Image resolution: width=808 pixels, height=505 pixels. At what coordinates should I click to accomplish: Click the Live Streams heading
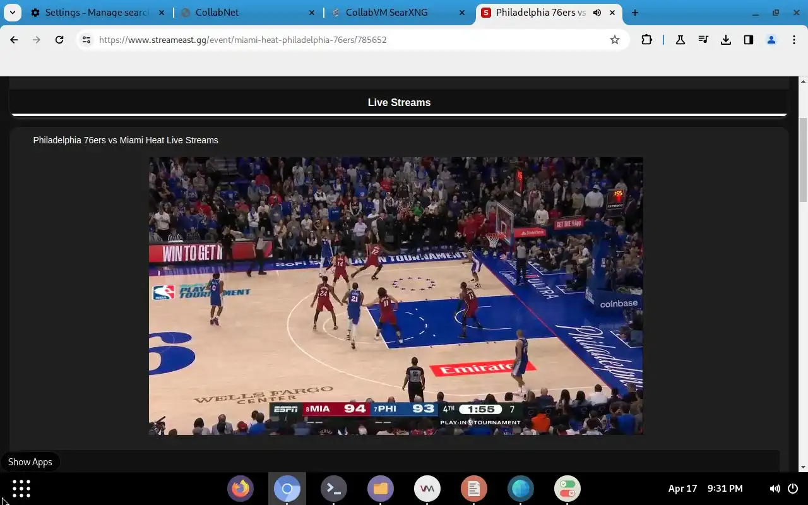click(x=399, y=102)
